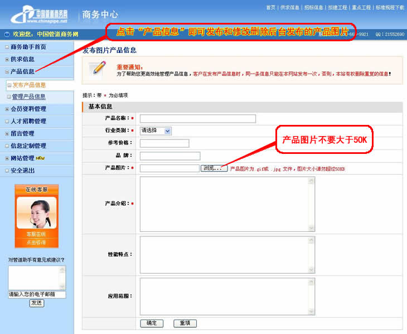
Task: Click the feedback textarea scrollbar down arrow
Action: point(62,287)
